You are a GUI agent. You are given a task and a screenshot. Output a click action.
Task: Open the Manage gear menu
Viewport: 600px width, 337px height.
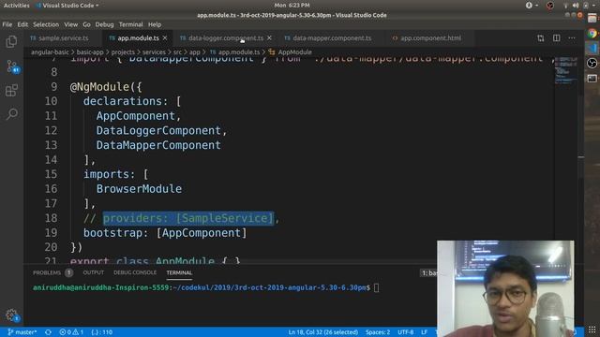pyautogui.click(x=11, y=315)
